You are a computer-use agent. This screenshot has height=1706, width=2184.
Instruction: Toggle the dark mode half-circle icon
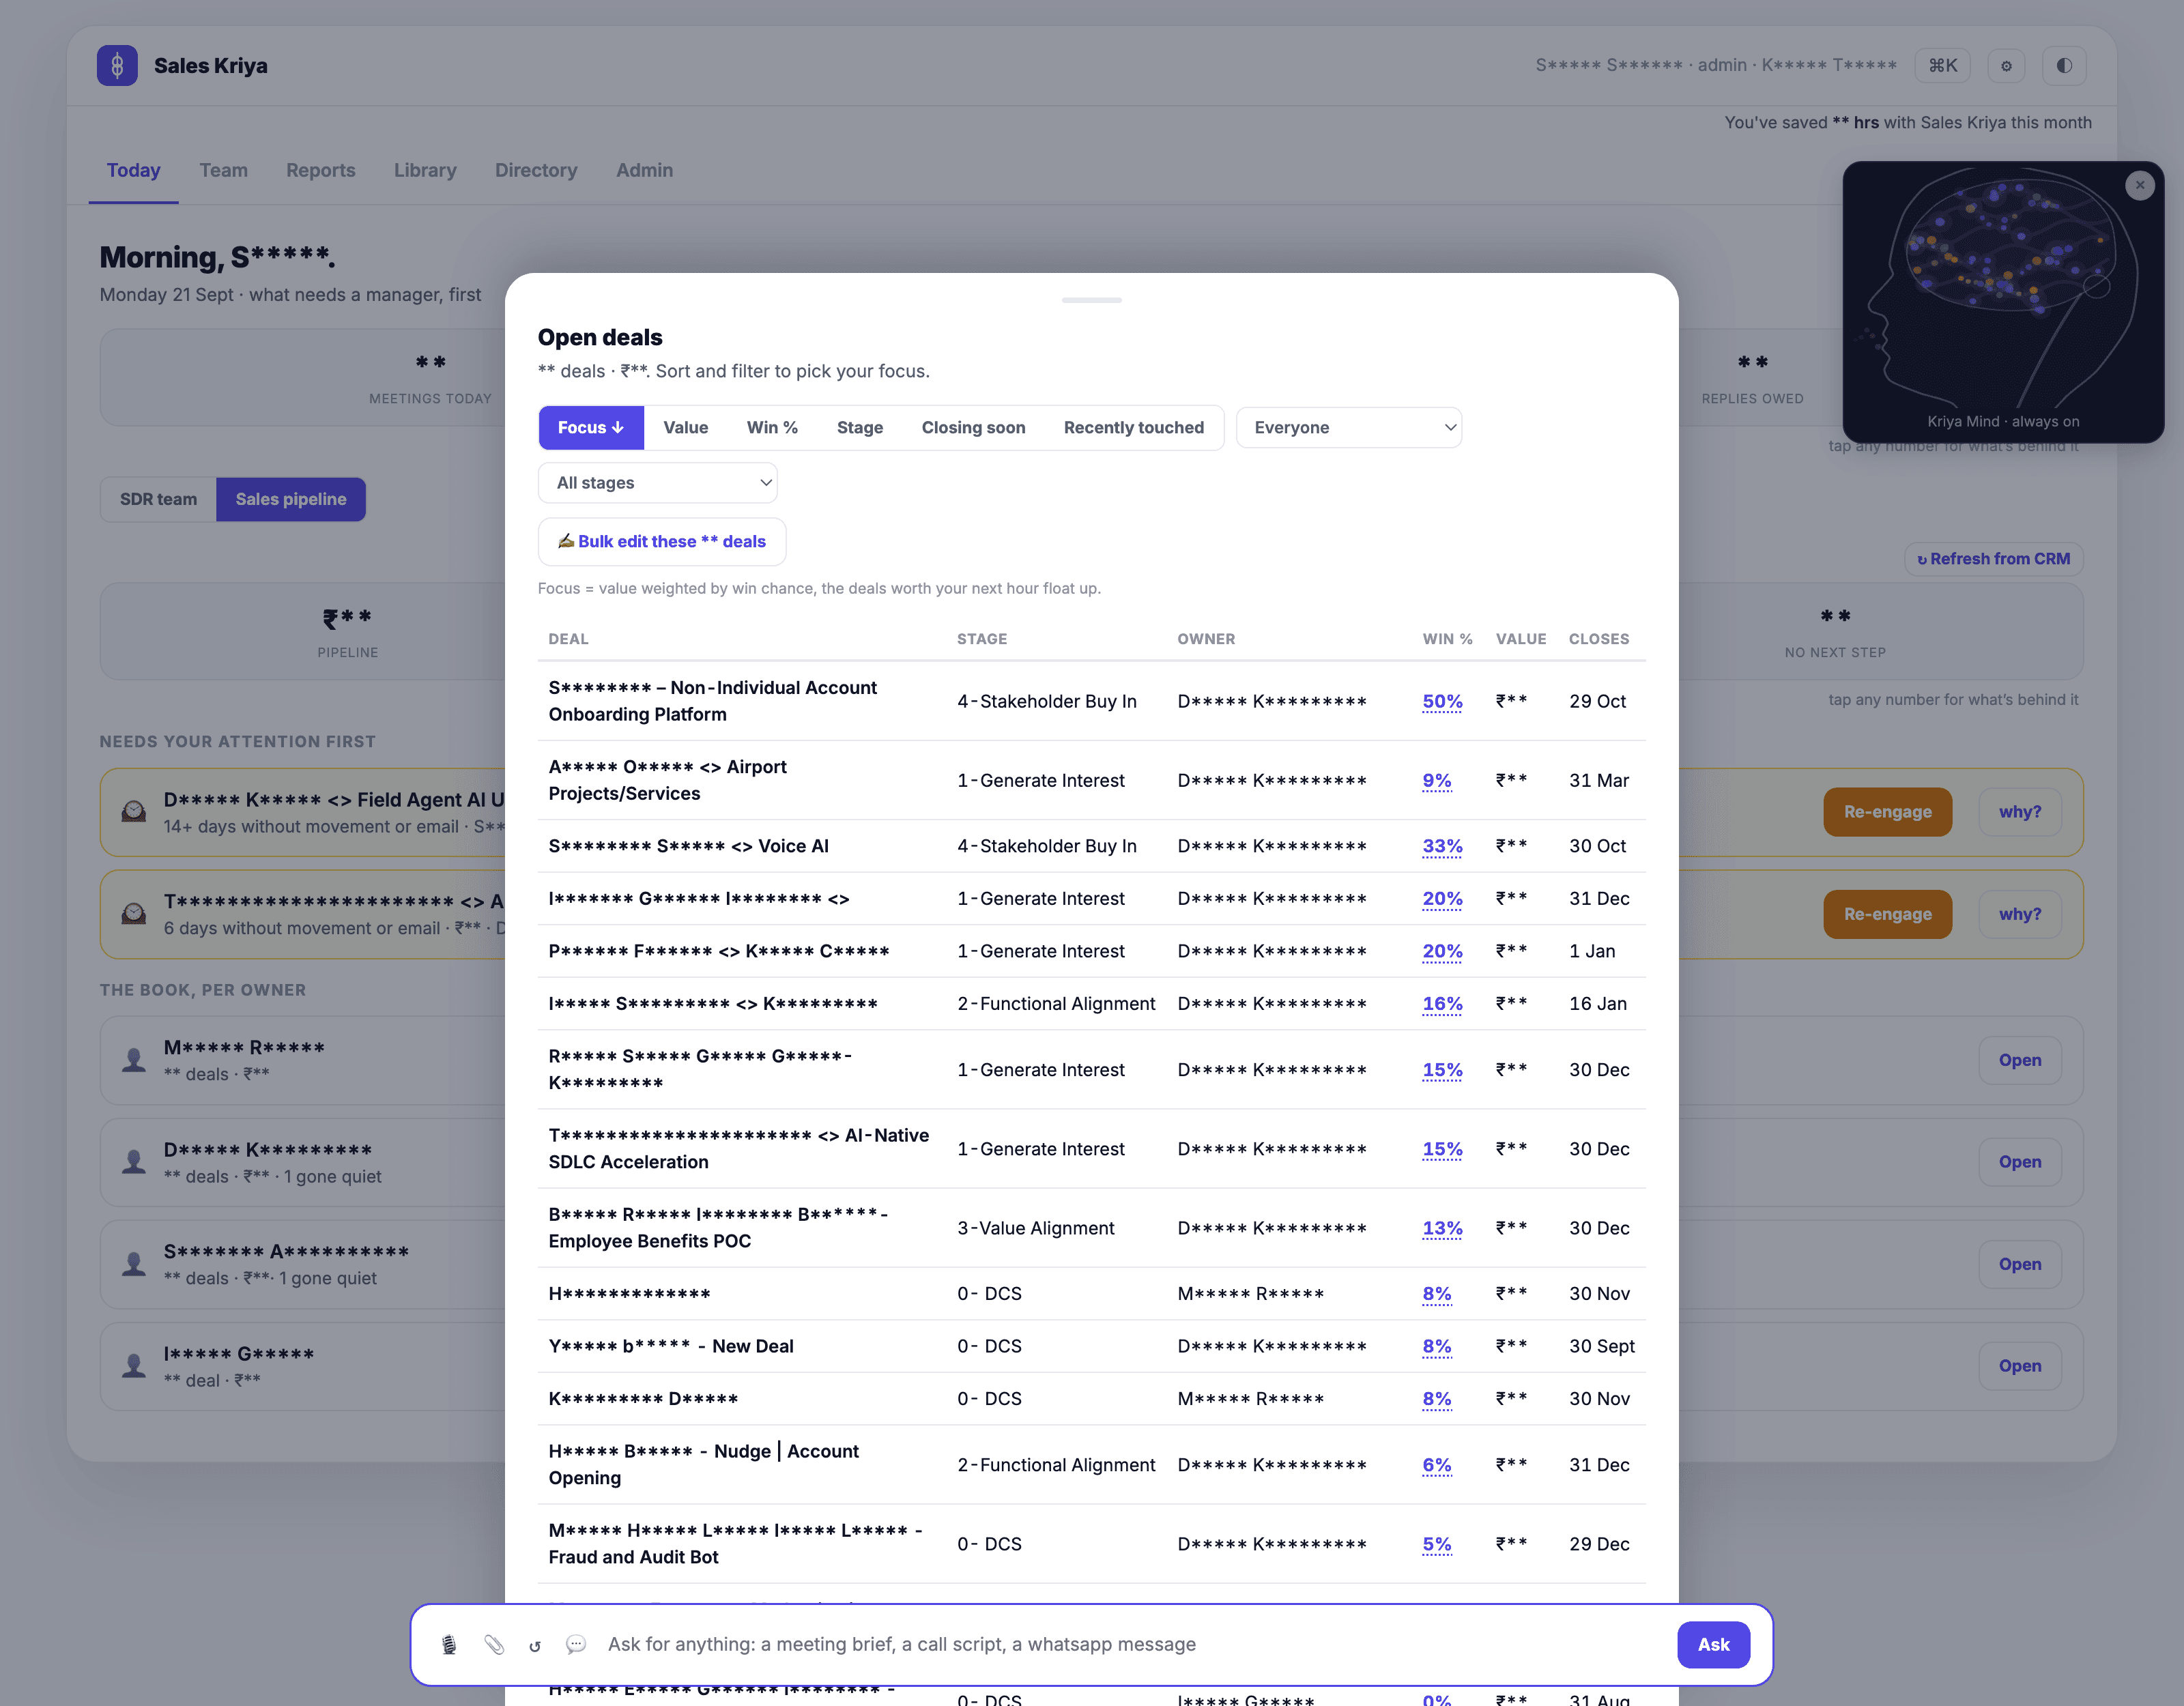[x=2064, y=66]
